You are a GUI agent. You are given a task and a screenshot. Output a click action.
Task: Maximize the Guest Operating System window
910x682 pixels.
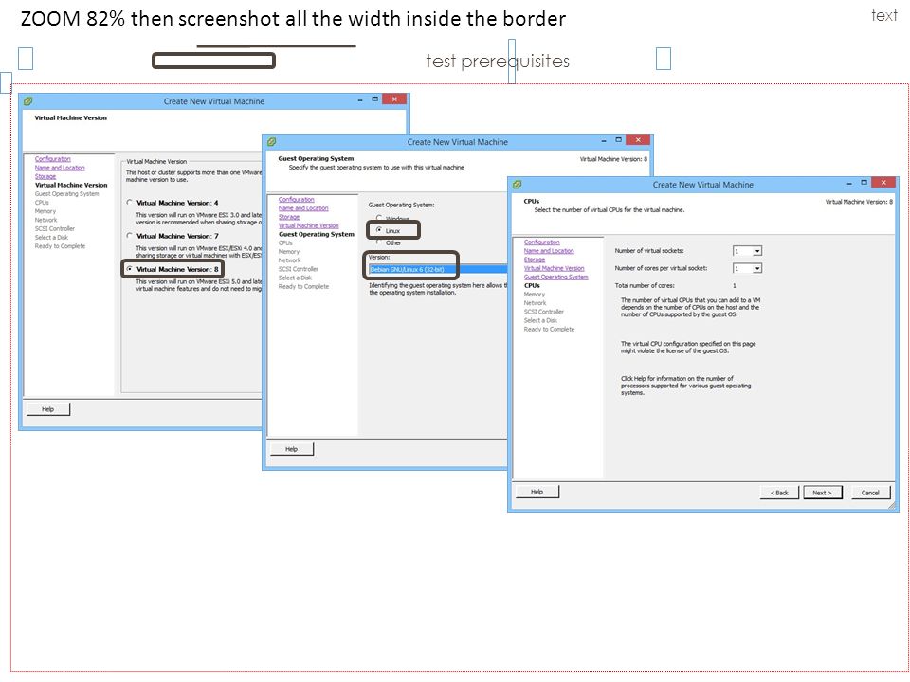click(619, 140)
